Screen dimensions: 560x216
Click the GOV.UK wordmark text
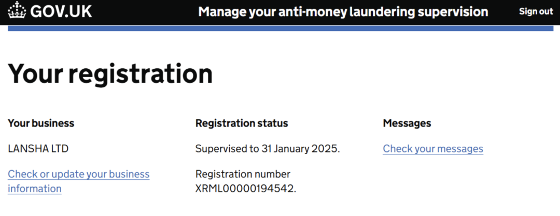coord(61,11)
